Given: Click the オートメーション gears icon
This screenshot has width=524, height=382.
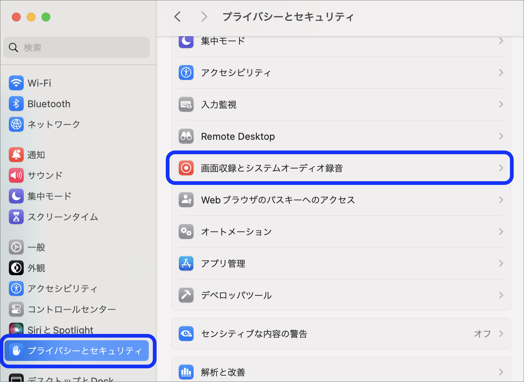Looking at the screenshot, I should (186, 232).
